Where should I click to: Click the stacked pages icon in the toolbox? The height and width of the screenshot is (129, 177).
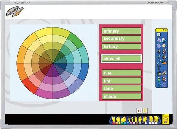(164, 74)
